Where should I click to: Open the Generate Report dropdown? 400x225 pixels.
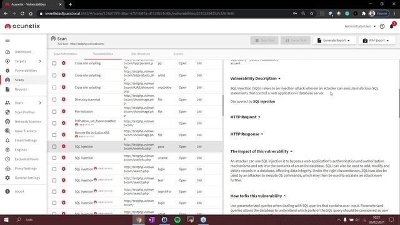pos(334,40)
